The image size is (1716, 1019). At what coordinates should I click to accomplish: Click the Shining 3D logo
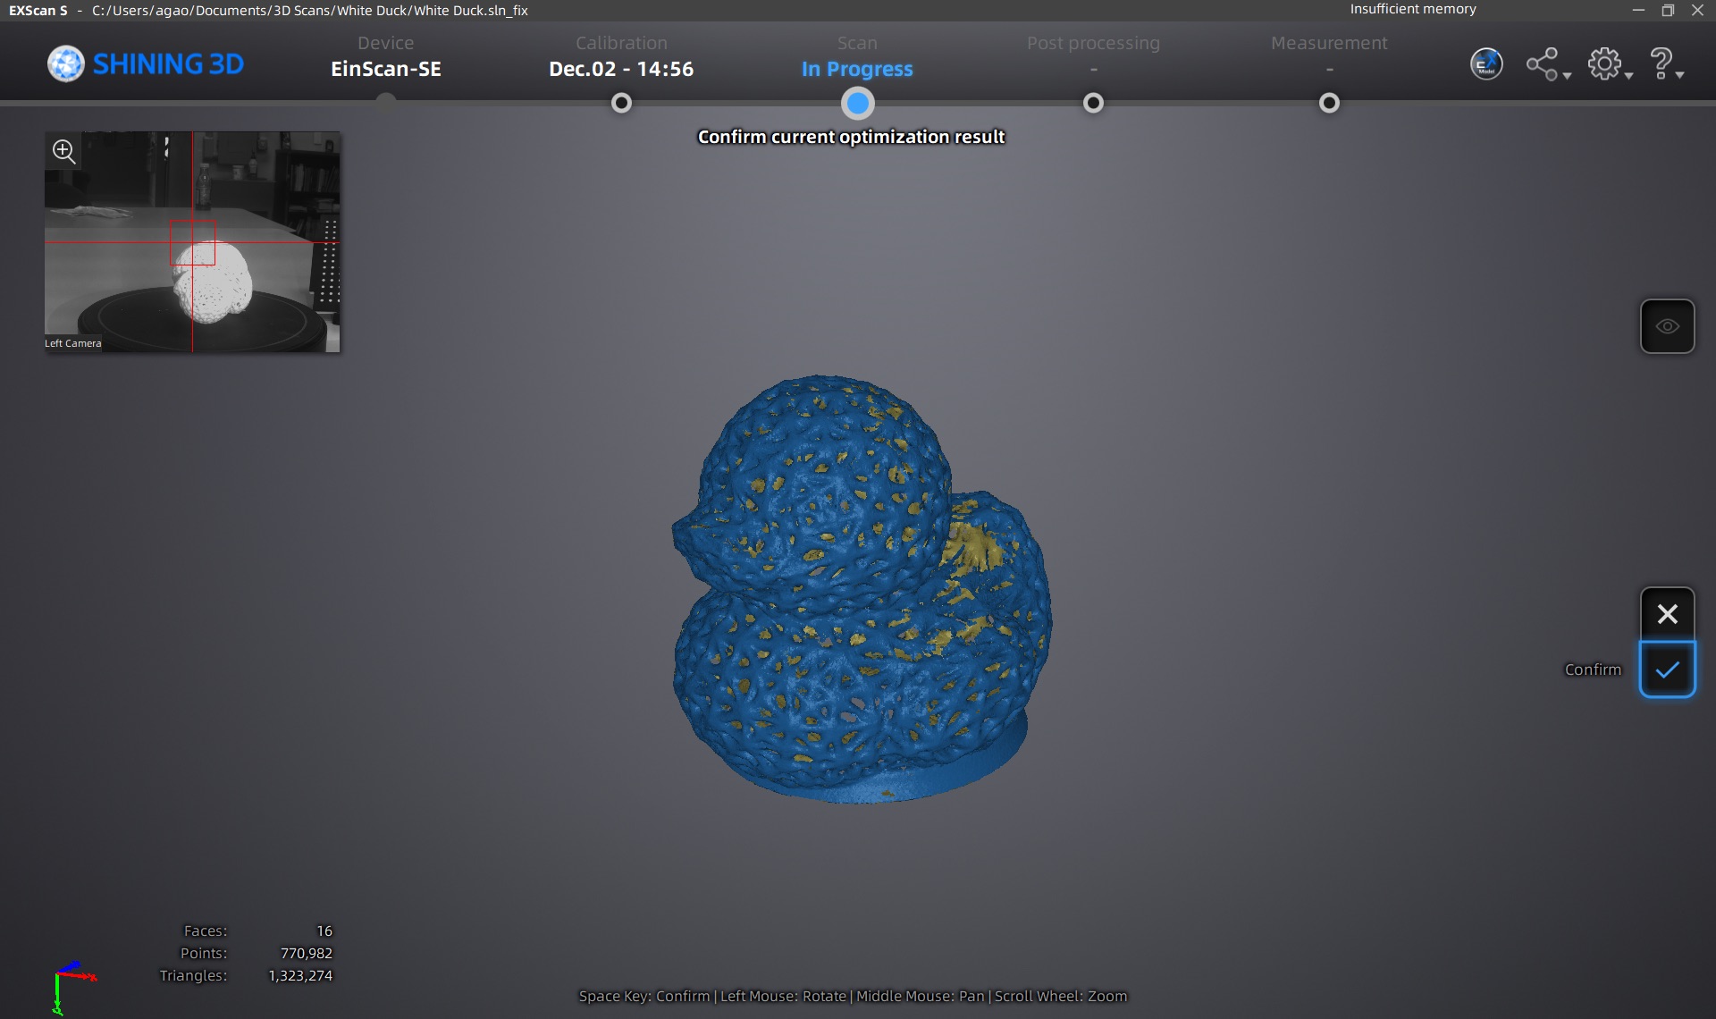click(x=146, y=64)
